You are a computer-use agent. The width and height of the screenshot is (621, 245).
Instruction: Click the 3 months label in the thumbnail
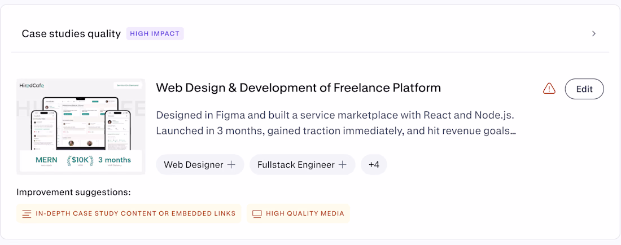(115, 160)
